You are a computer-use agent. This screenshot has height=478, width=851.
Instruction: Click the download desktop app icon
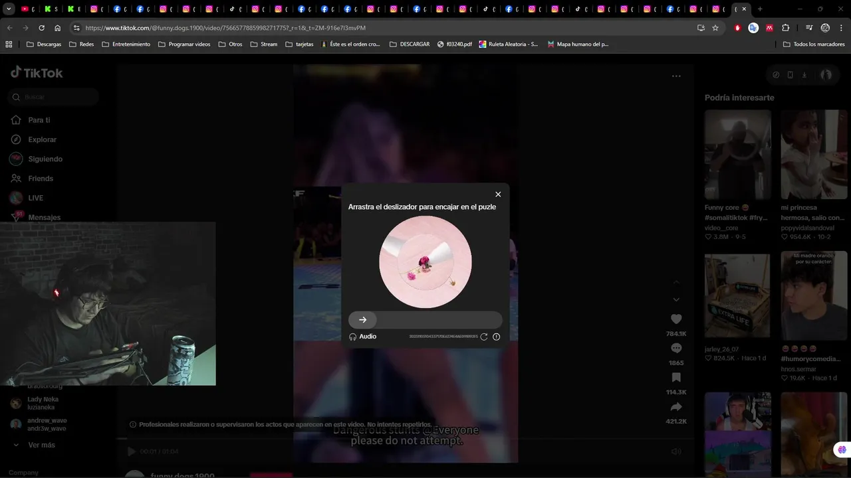point(804,75)
